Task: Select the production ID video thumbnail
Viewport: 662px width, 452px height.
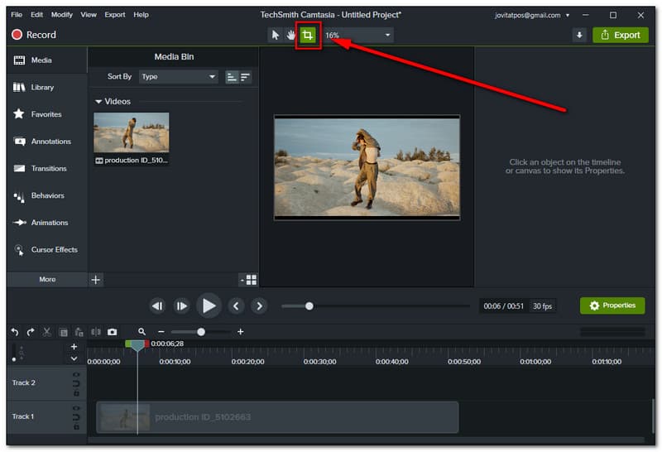Action: pyautogui.click(x=131, y=132)
